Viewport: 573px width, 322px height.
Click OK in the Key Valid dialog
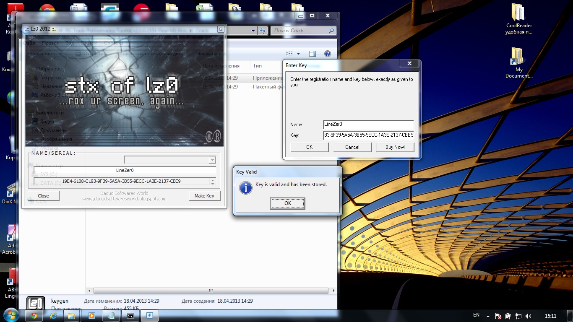click(287, 203)
